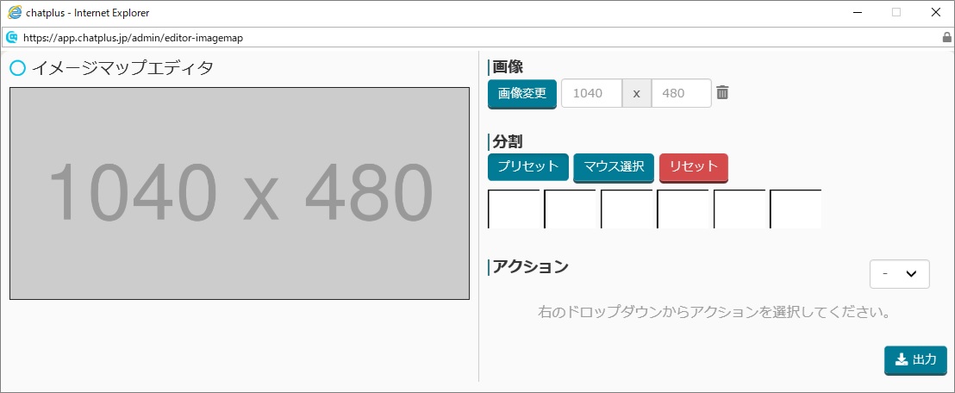Select the third split preset box

(x=627, y=209)
